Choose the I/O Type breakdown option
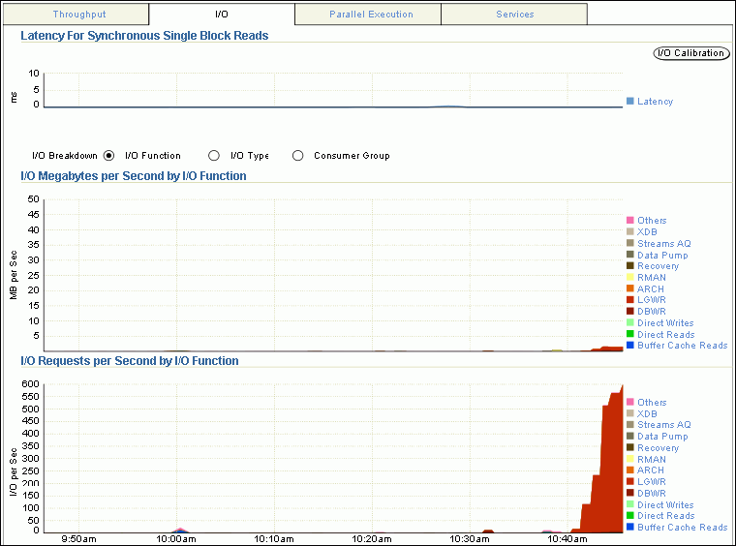The height and width of the screenshot is (546, 736). point(214,156)
